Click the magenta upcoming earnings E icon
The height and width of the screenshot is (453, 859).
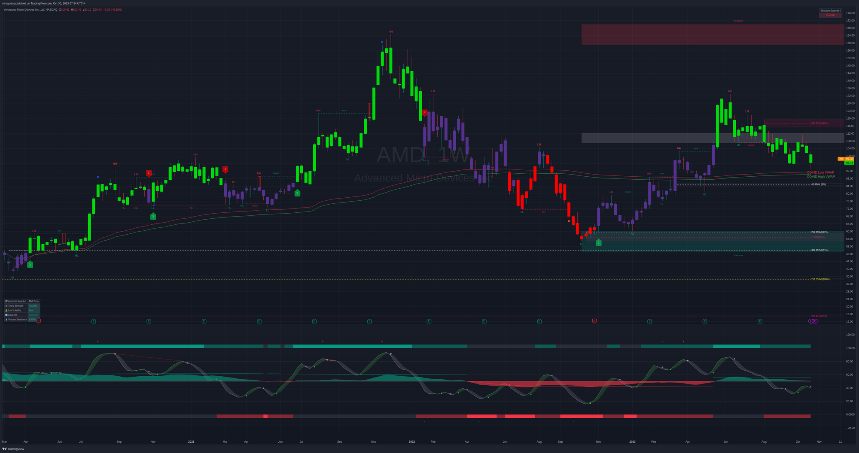815,321
